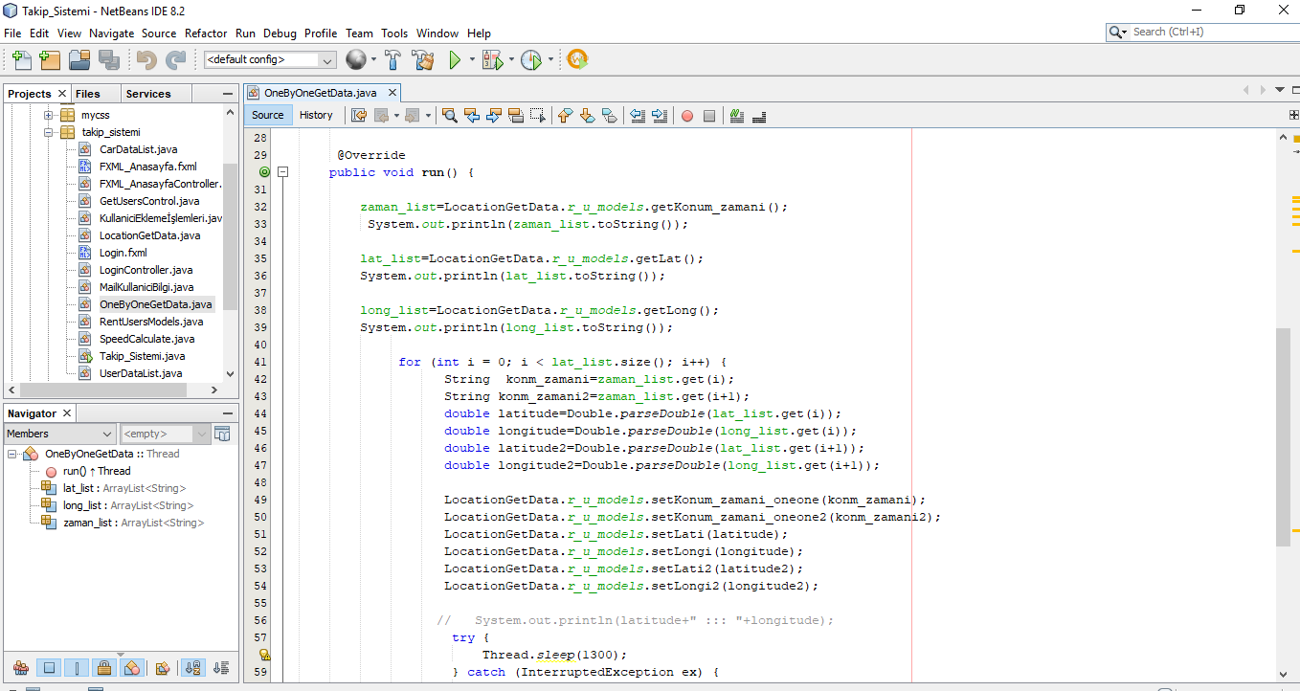Open the default config dropdown
This screenshot has height=691, width=1300.
(325, 58)
